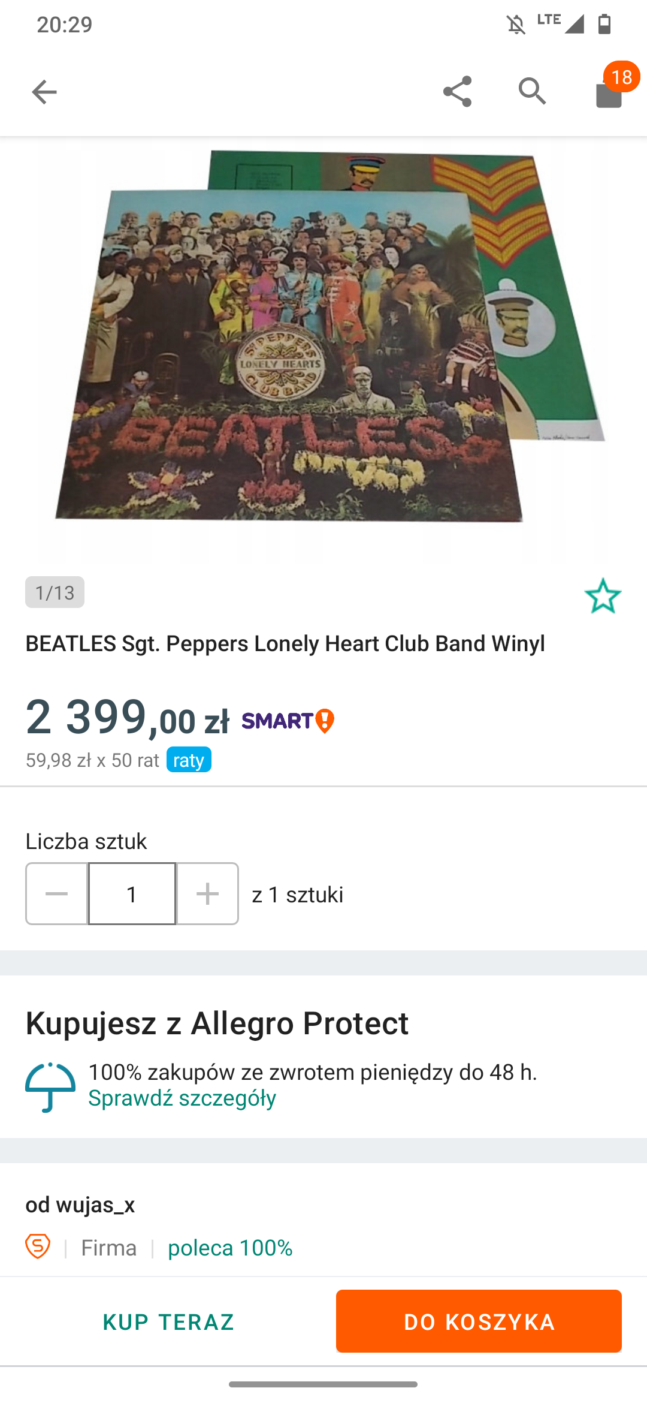647x1403 pixels.
Task: Tap the Super Seller badge icon
Action: [x=38, y=1247]
